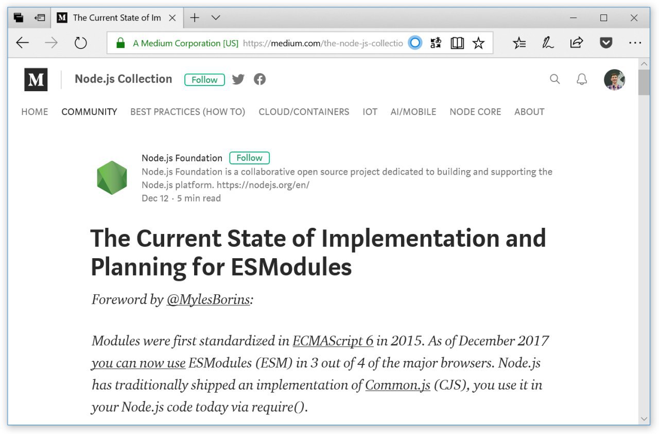Viewport: 659px width, 434px height.
Task: Open Edge Settings and more menu
Action: [635, 43]
